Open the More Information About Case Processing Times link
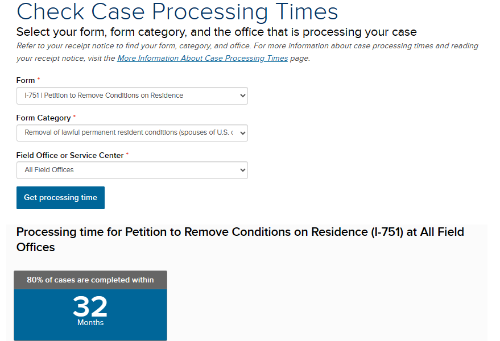Screen dimensions: 500x341 pos(203,59)
